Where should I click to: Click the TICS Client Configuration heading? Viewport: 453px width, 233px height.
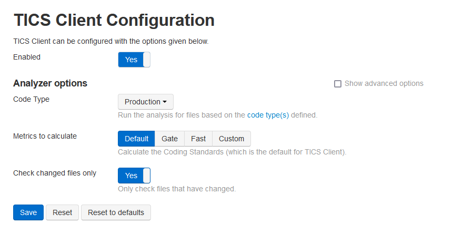coord(114,20)
